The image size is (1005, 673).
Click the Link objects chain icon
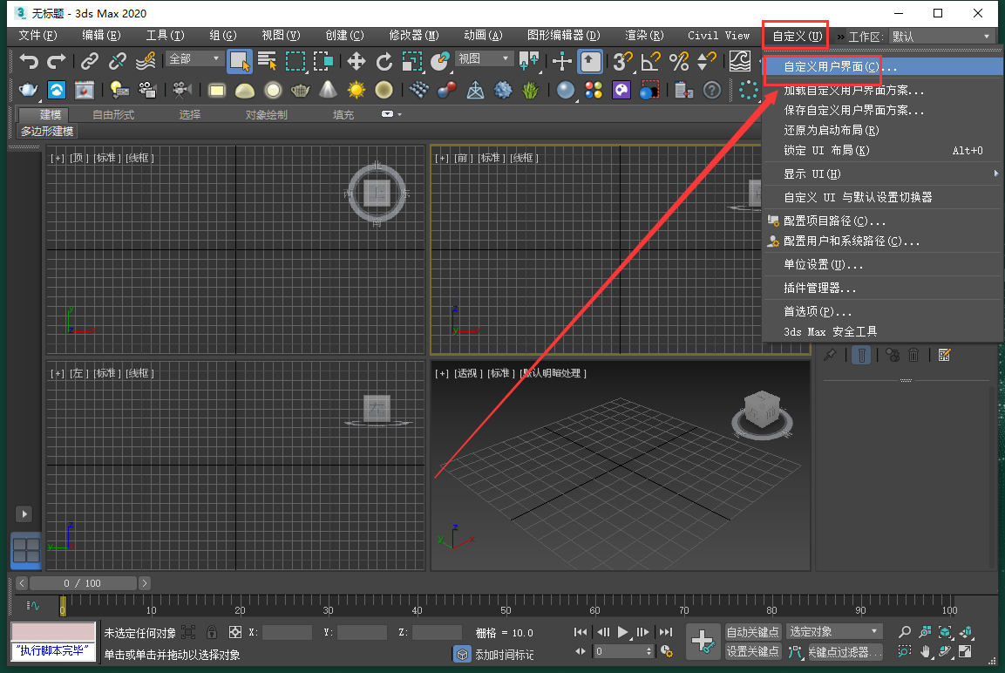tap(89, 61)
